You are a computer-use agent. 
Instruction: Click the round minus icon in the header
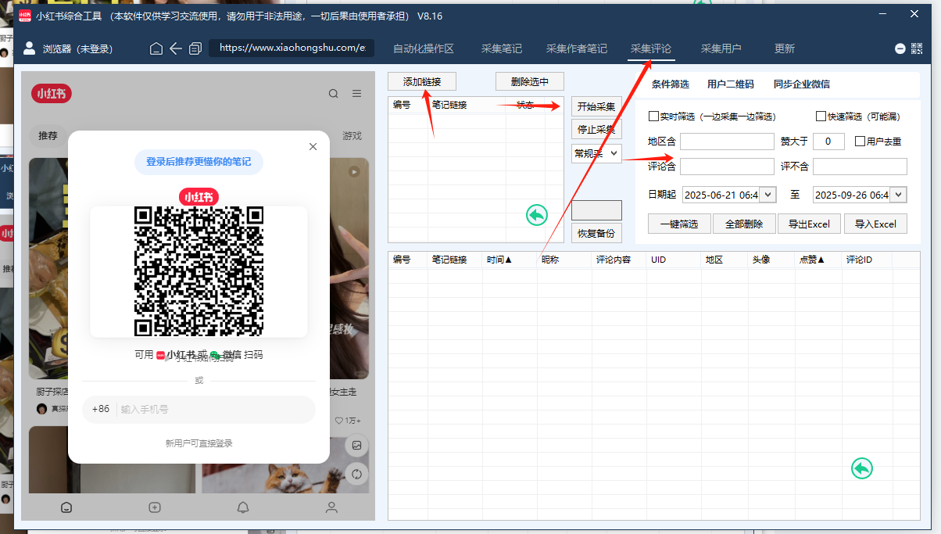[900, 48]
